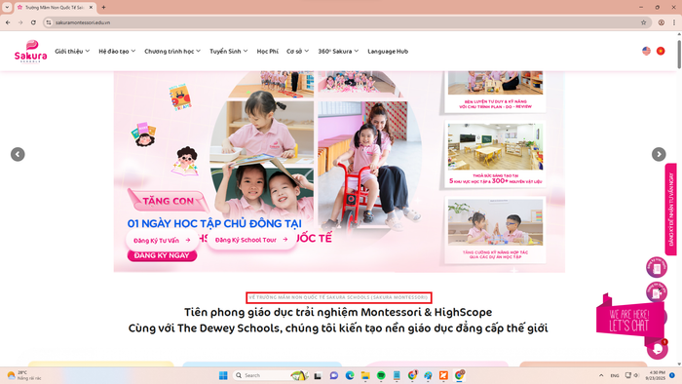Open Chrome's three-dot menu
This screenshot has width=682, height=384.
[x=674, y=22]
